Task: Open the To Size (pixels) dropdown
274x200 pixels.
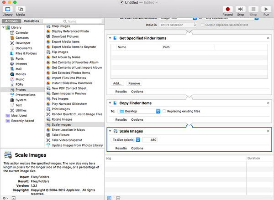Action: pos(126,140)
